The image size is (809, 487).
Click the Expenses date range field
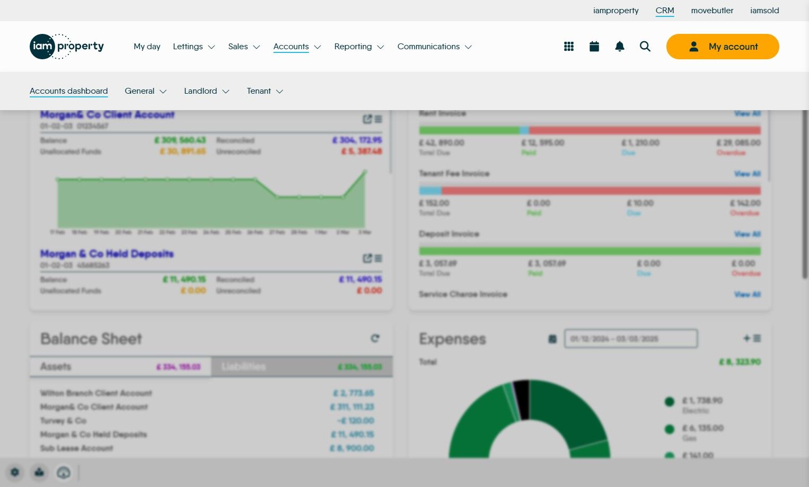click(631, 339)
